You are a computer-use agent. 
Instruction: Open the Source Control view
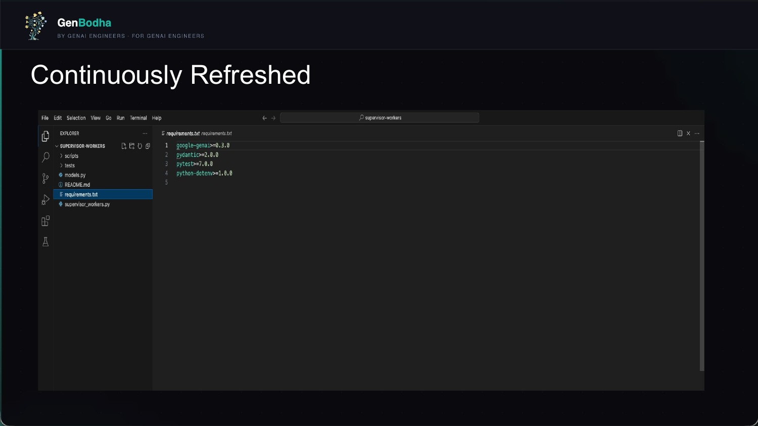pos(45,178)
